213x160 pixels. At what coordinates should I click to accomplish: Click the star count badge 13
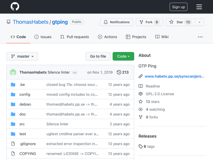188,22
